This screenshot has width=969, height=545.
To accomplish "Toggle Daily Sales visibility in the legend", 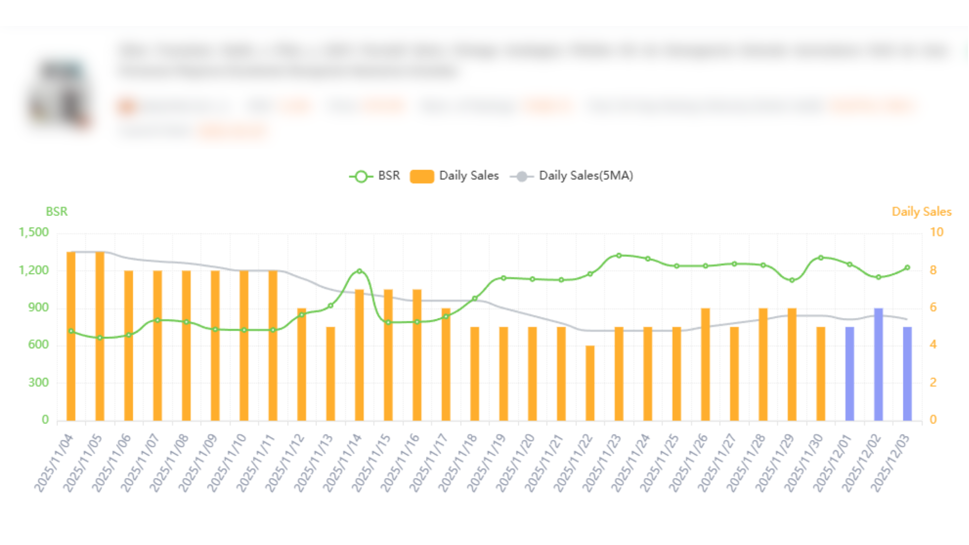I will pyautogui.click(x=468, y=176).
